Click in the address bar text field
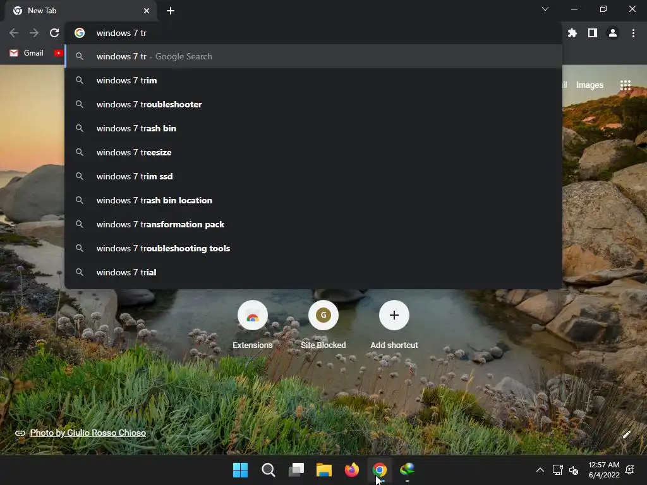Image resolution: width=647 pixels, height=485 pixels. point(313,33)
